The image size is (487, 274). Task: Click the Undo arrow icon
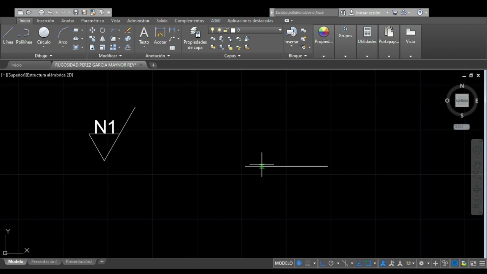pyautogui.click(x=50, y=13)
